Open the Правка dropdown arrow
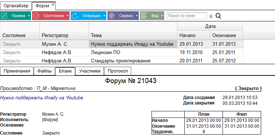Image resolution: width=275 pixels, height=136 pixels. coord(28,16)
